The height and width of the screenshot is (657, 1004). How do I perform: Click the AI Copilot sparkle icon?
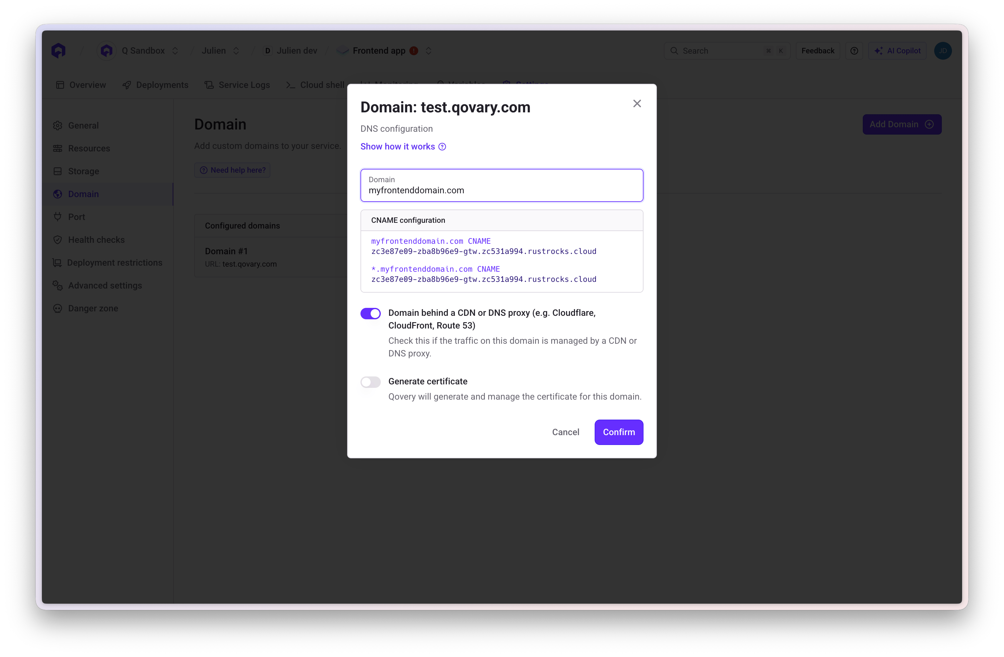coord(878,51)
